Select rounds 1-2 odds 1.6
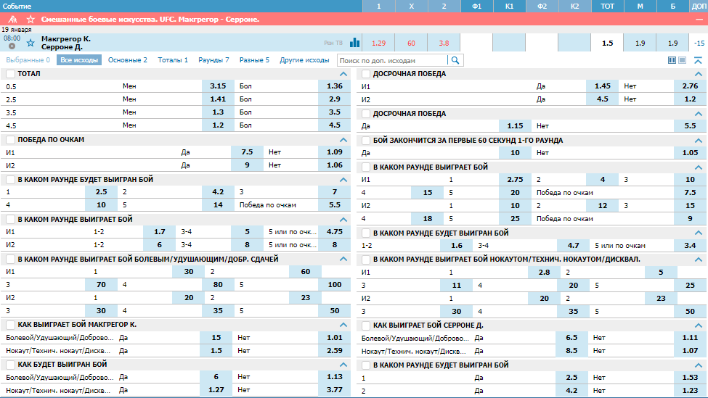 pyautogui.click(x=457, y=246)
